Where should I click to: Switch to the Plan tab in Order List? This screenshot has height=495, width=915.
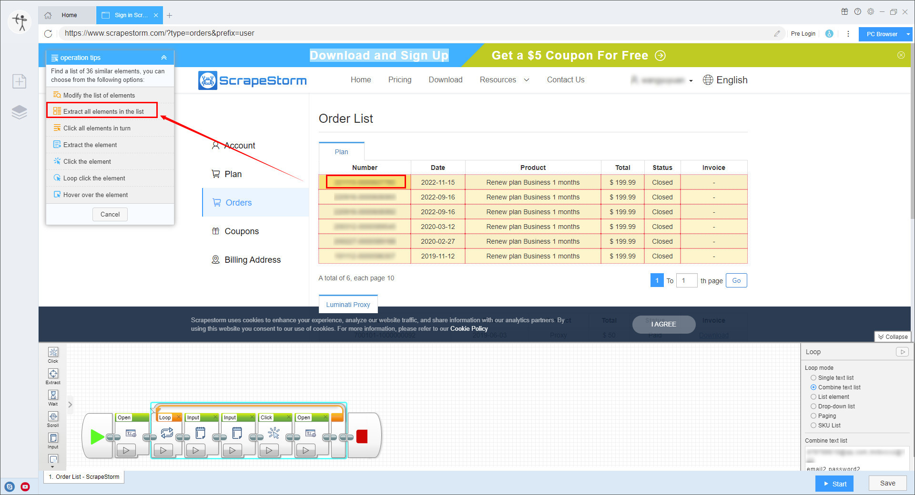(341, 151)
